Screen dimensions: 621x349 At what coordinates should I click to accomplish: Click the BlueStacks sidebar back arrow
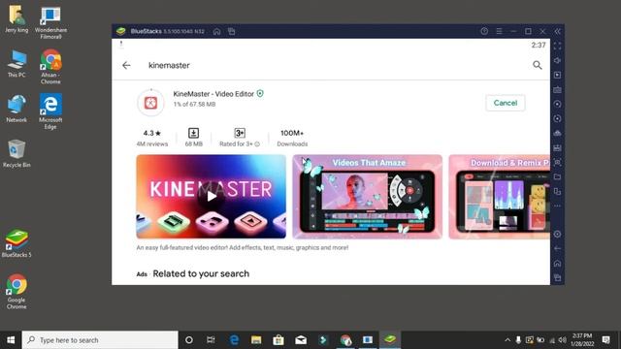[x=557, y=248]
